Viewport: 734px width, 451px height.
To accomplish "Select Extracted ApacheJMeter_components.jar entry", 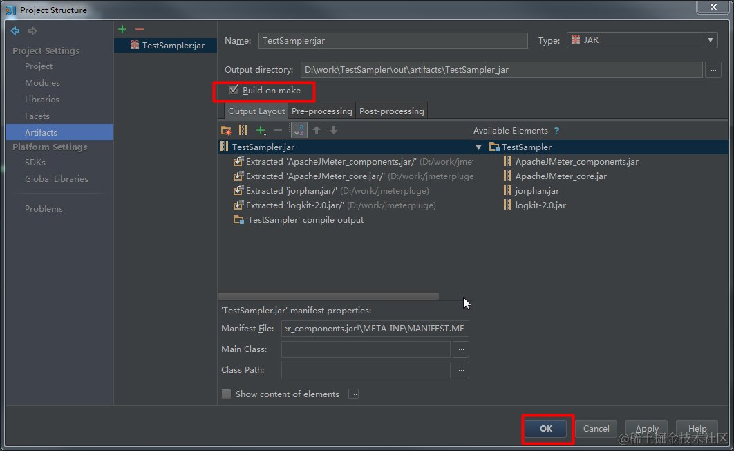I will 352,162.
